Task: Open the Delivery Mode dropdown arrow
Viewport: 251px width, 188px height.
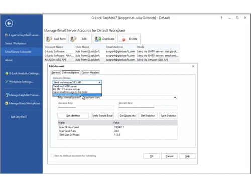Action: click(x=99, y=82)
